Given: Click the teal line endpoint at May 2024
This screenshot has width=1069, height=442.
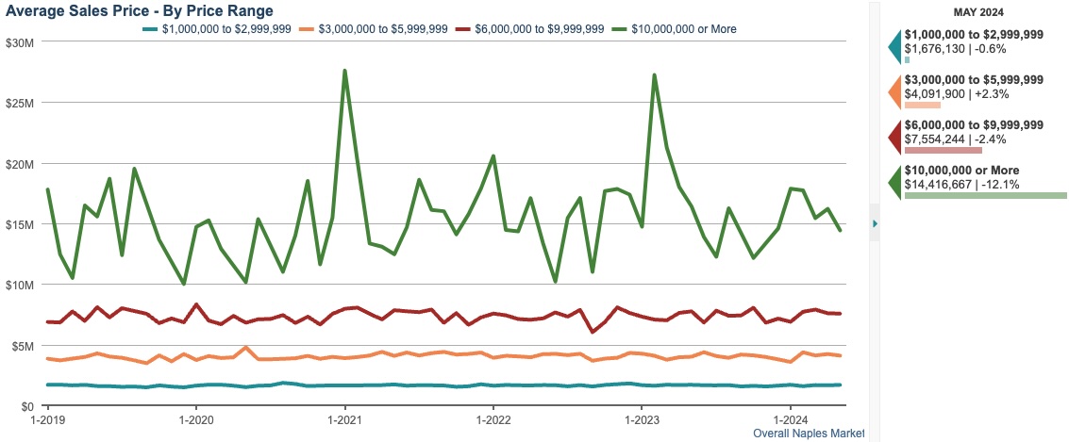Looking at the screenshot, I should (x=840, y=385).
